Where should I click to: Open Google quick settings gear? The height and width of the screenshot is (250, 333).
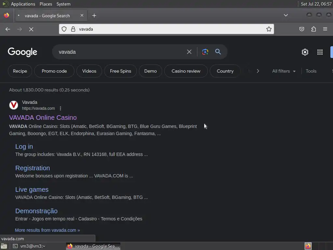(x=305, y=52)
